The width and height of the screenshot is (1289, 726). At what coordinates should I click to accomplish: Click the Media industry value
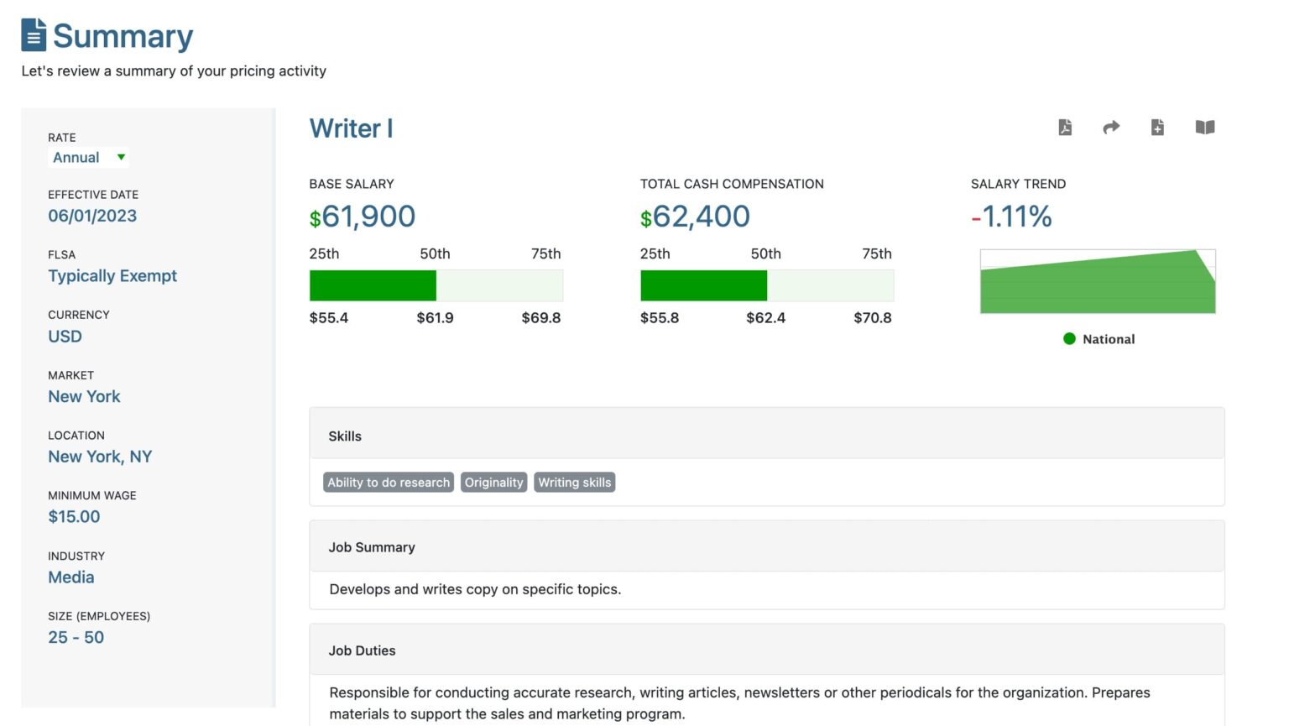pos(71,577)
